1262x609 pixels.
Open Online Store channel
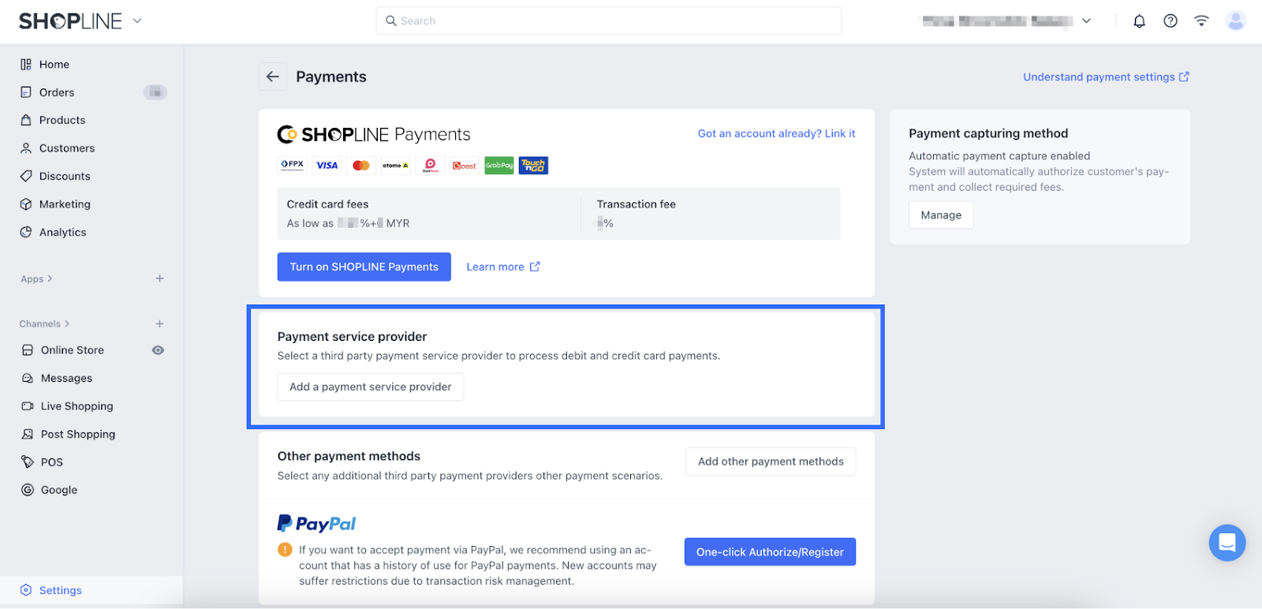(x=73, y=350)
